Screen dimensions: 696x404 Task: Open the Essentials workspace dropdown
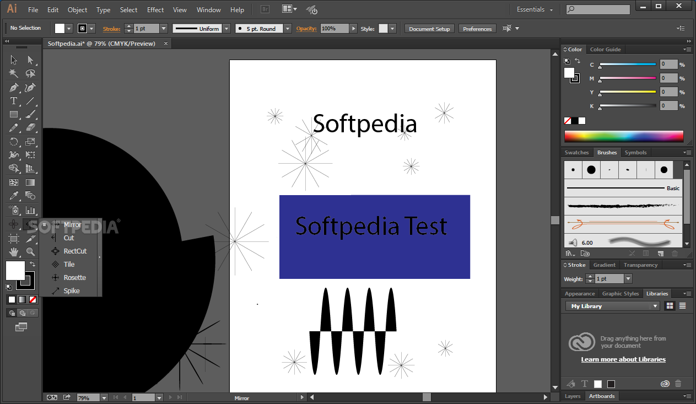pos(535,9)
